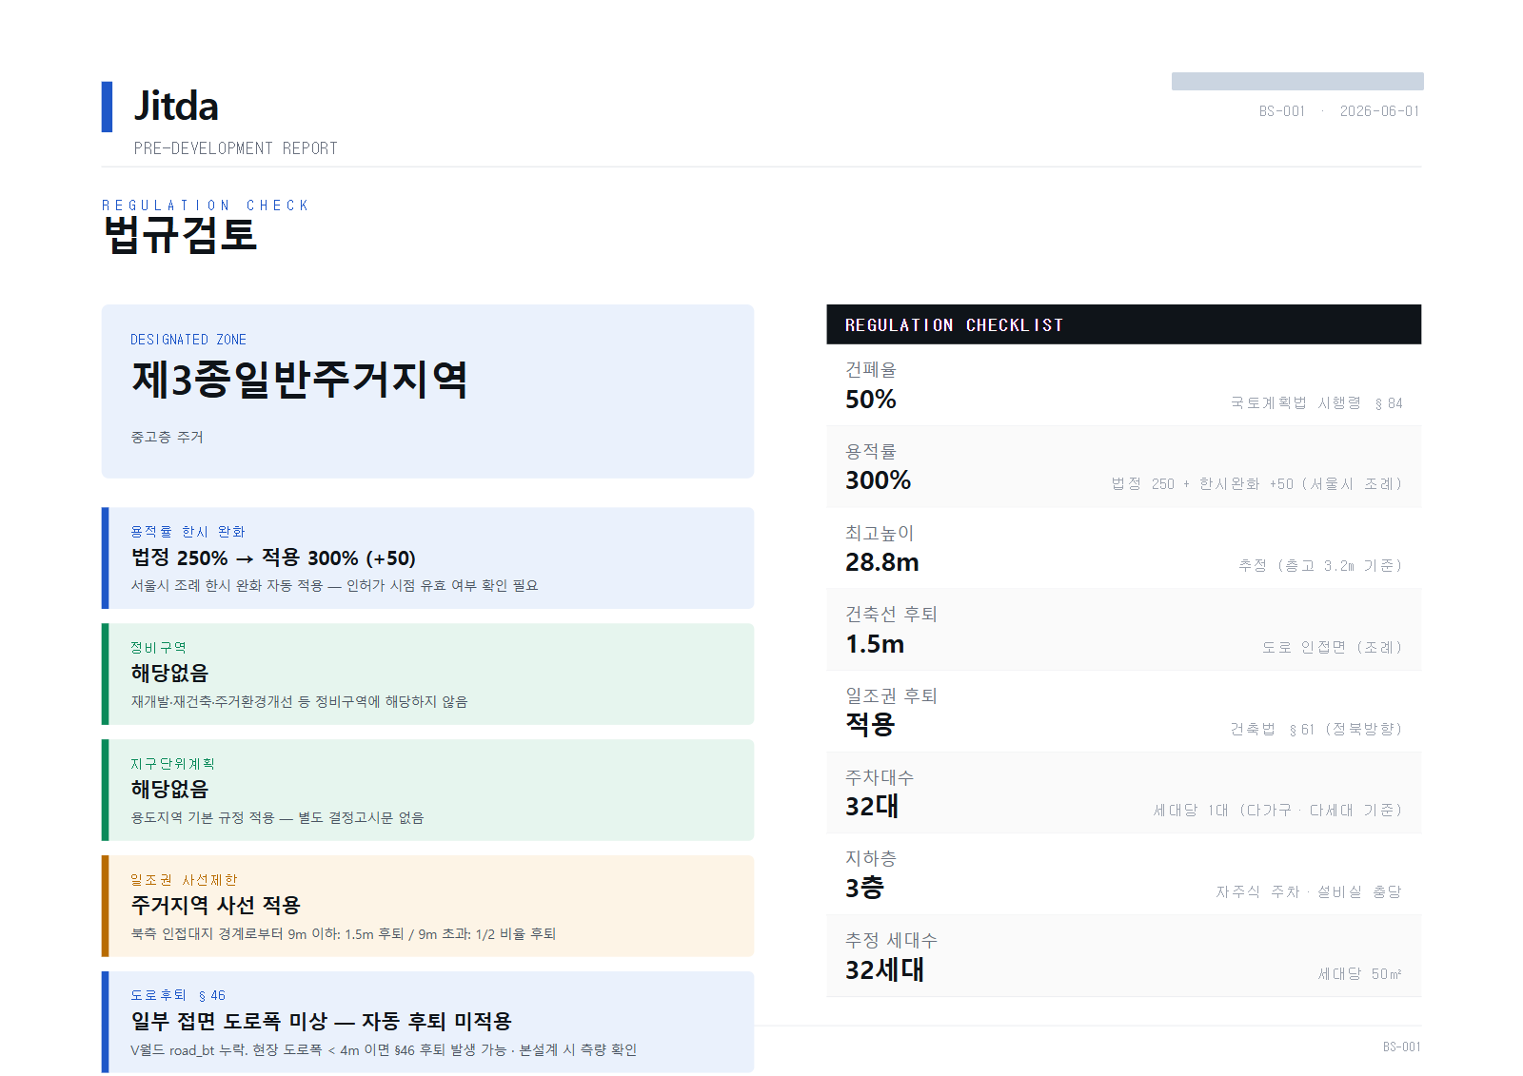Select the 주거지역 사선 적용 heading

coord(216,906)
